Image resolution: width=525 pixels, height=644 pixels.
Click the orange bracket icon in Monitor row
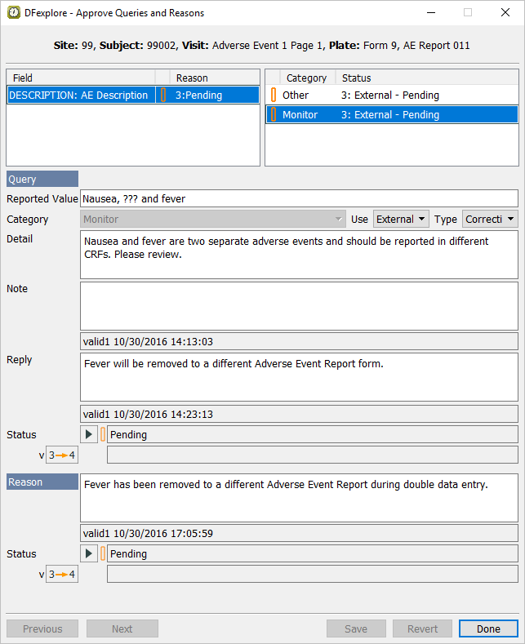point(274,115)
